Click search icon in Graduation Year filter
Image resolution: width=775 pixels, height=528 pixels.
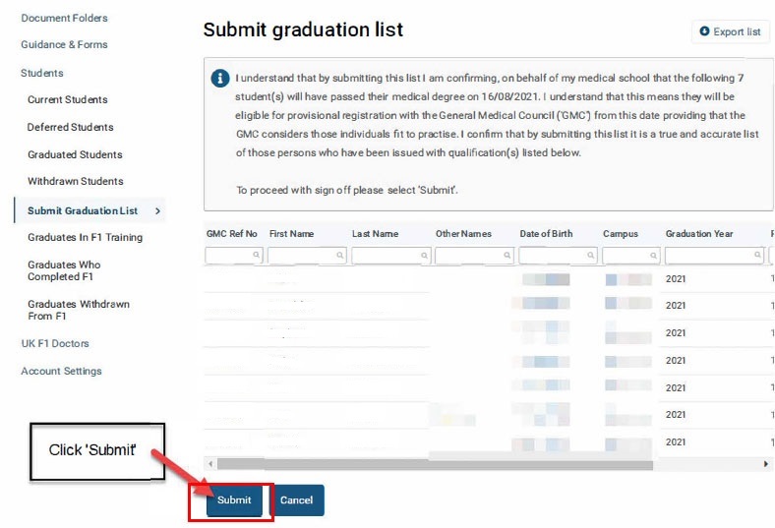pyautogui.click(x=757, y=255)
